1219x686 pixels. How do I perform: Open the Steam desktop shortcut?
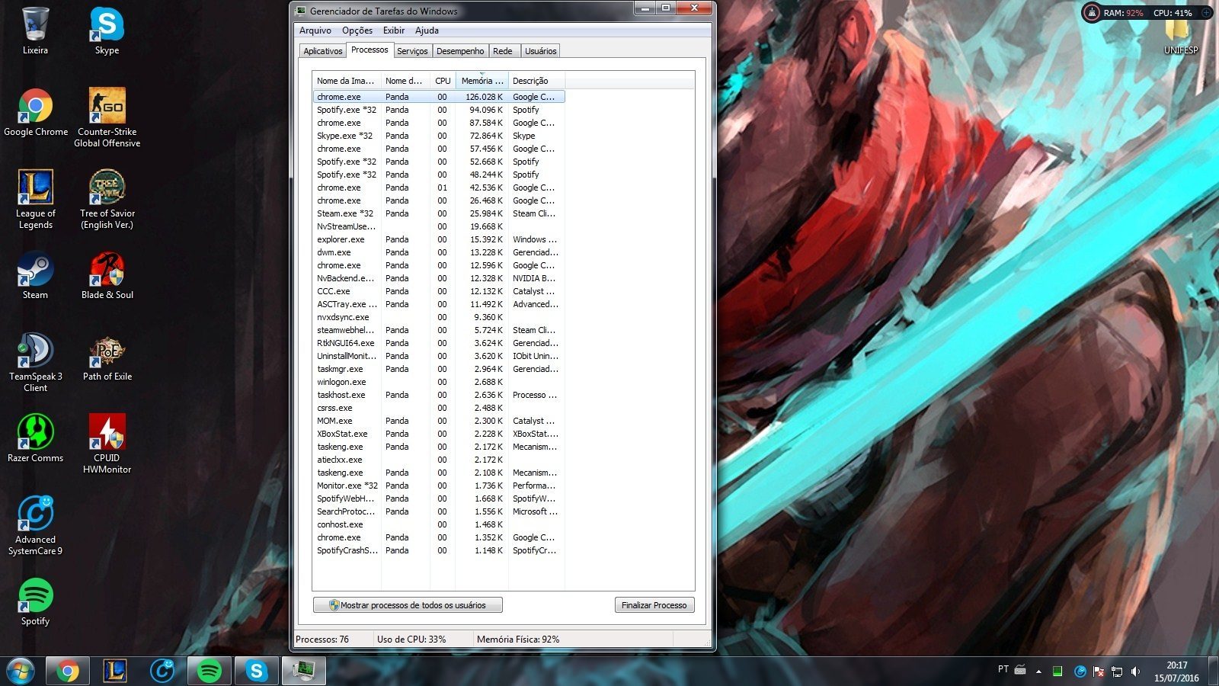coord(35,275)
